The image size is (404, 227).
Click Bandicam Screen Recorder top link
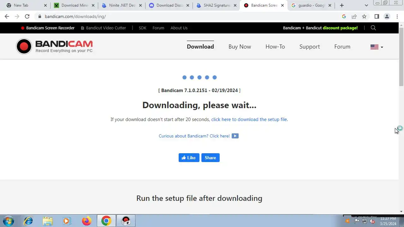pos(48,28)
